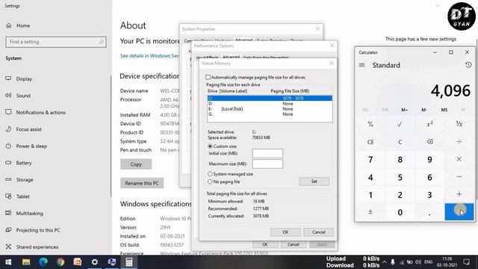Select drive C: in the paging file list
The height and width of the screenshot is (269, 478).
(x=270, y=98)
